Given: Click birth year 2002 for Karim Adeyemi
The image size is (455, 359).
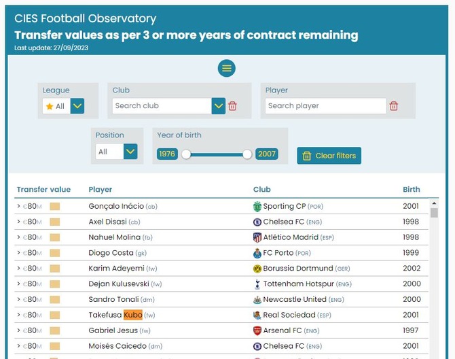Looking at the screenshot, I should tap(412, 268).
